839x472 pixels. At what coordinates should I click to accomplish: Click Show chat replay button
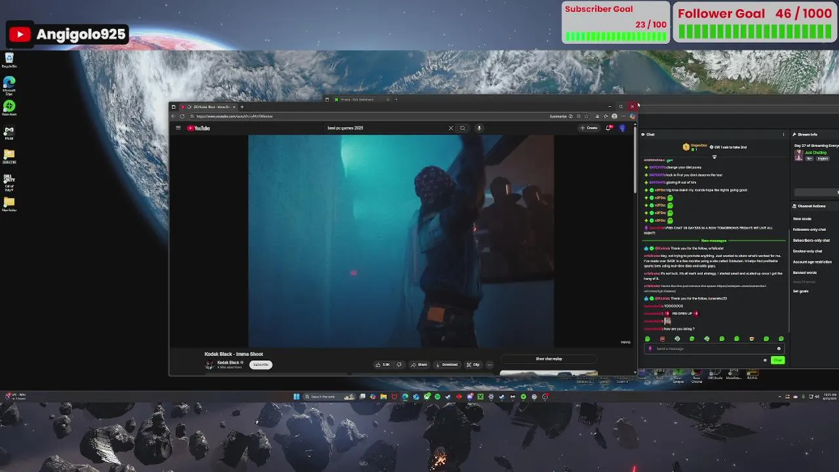[x=549, y=359]
